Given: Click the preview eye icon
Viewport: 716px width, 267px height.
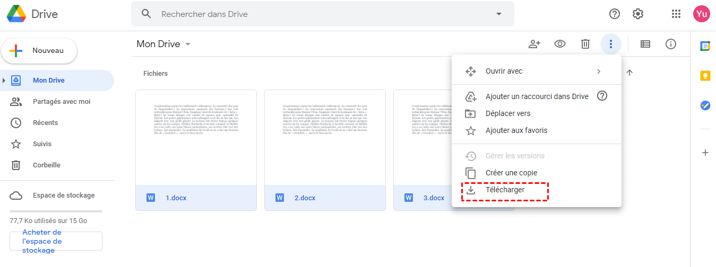Looking at the screenshot, I should pos(560,44).
